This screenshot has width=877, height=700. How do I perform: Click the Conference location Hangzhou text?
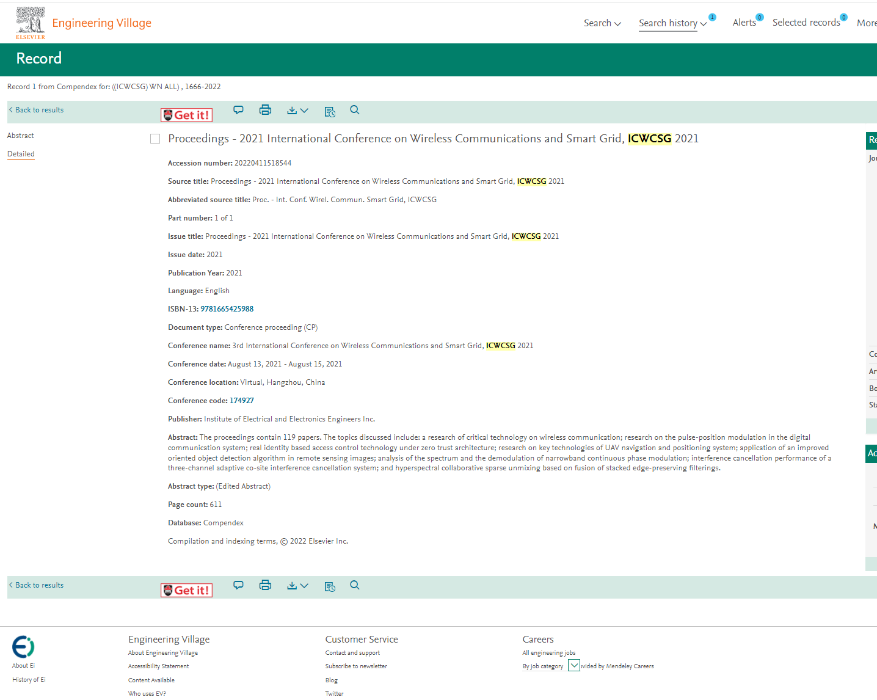click(x=283, y=382)
